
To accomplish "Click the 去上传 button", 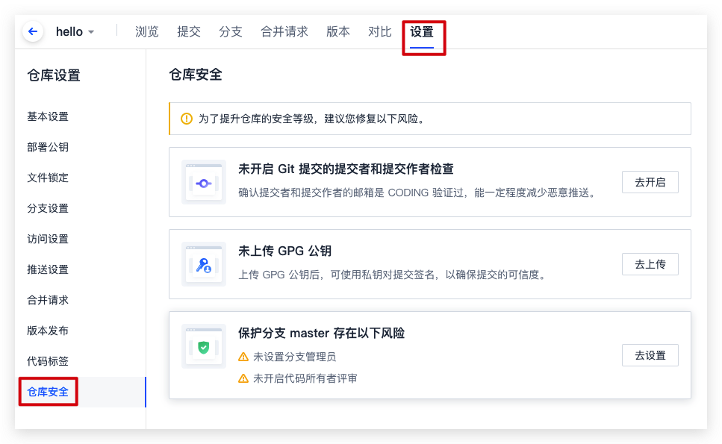I will (650, 264).
